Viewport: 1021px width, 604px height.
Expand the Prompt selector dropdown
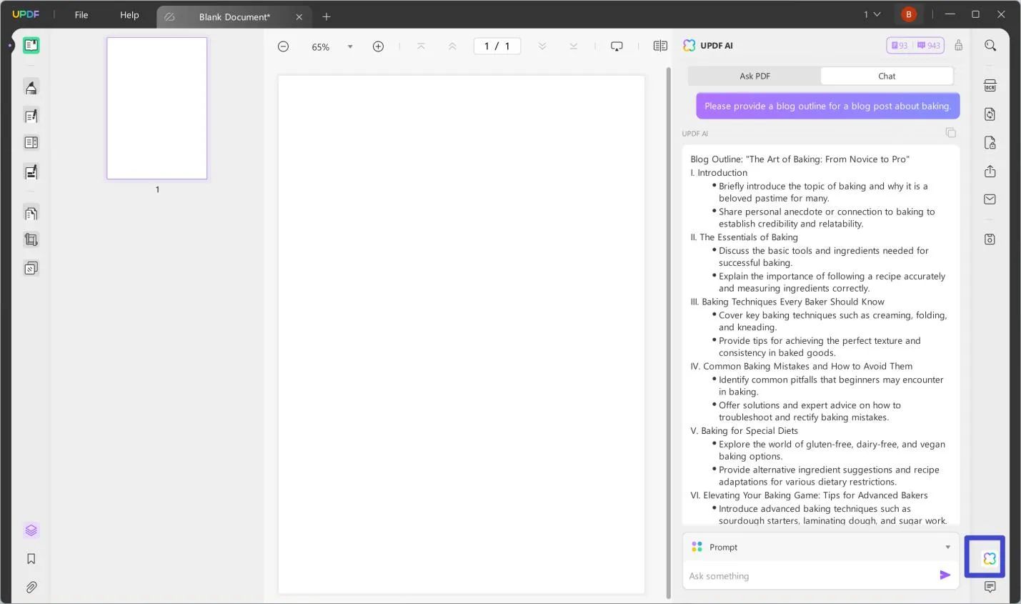tap(947, 548)
